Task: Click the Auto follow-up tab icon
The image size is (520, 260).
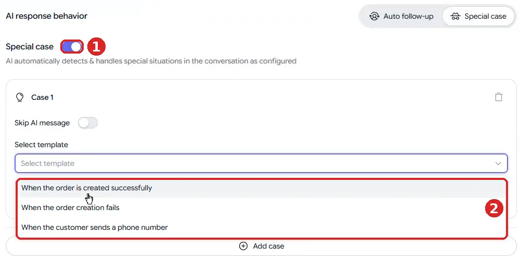Action: click(x=374, y=16)
